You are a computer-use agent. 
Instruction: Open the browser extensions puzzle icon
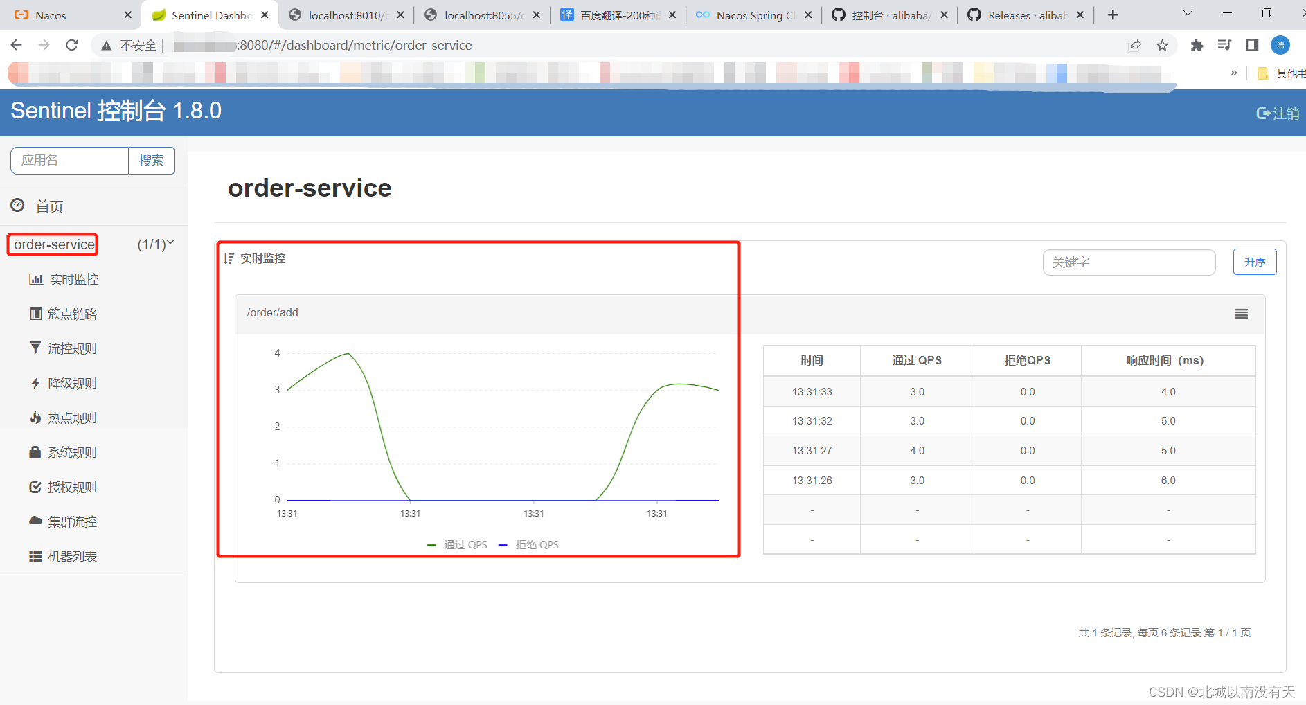(x=1197, y=46)
